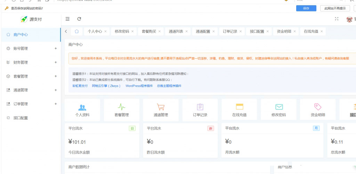
Task: Click the 资金明细 tag icon
Action: [318, 107]
